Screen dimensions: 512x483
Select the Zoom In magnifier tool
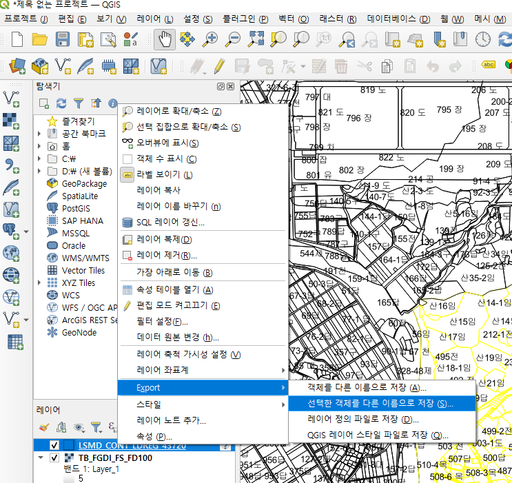(210, 39)
